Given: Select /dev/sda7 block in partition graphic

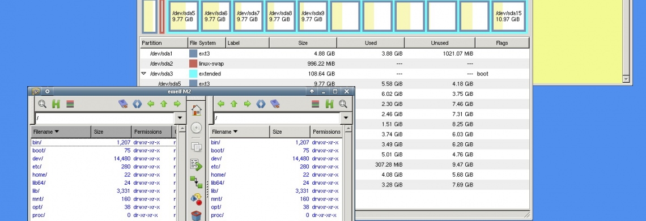Looking at the screenshot, I should (248, 16).
